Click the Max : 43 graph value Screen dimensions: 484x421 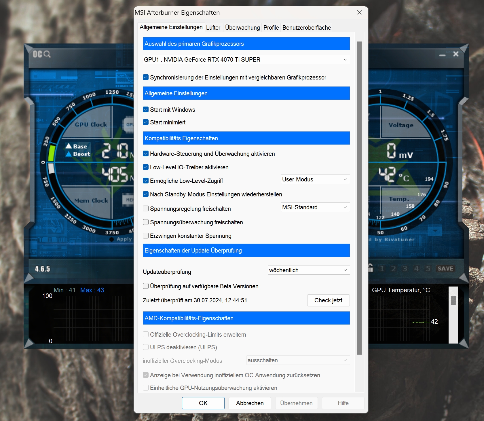click(x=92, y=290)
